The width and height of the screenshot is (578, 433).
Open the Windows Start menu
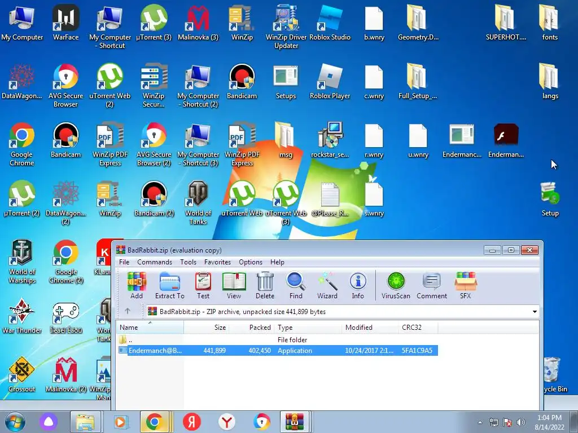(x=15, y=422)
